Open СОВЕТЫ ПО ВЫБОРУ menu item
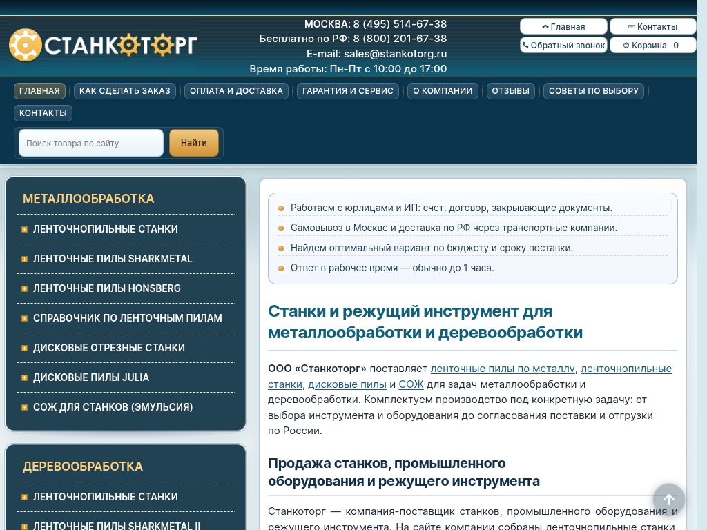707x530 pixels. pyautogui.click(x=593, y=91)
